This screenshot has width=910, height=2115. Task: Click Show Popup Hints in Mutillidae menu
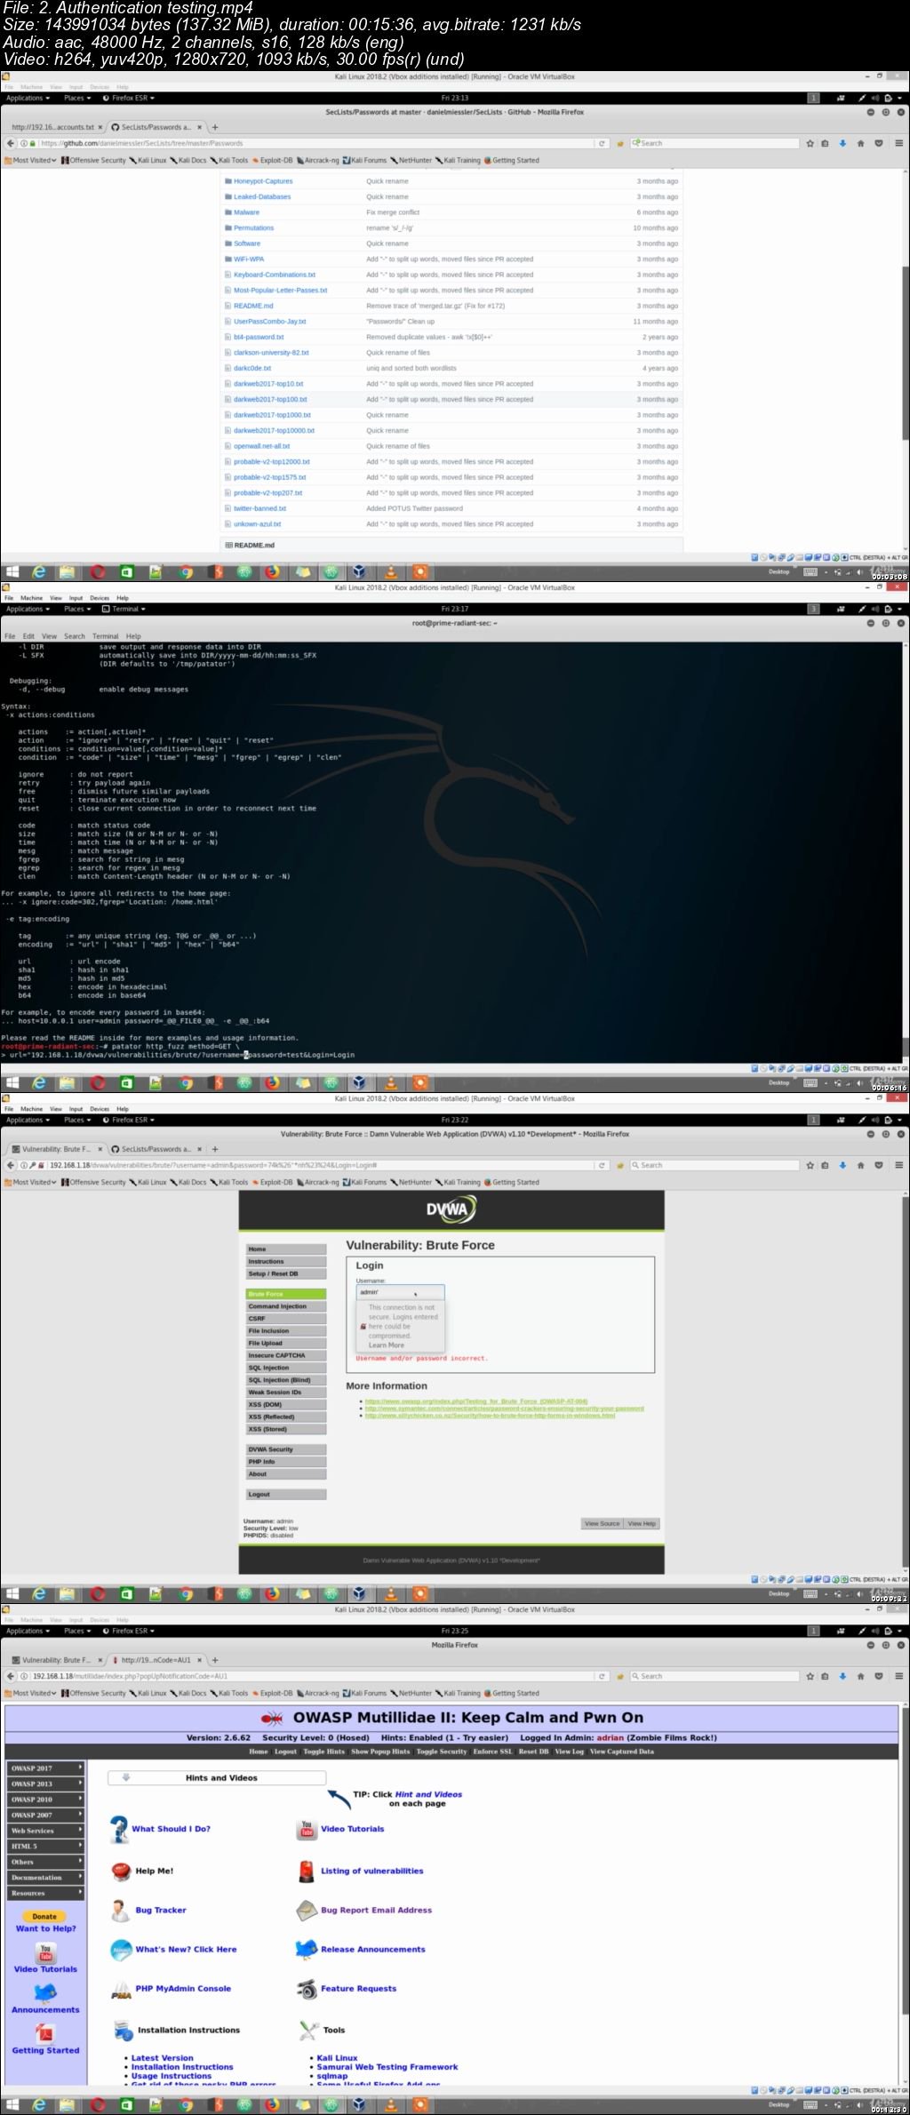tap(380, 1752)
